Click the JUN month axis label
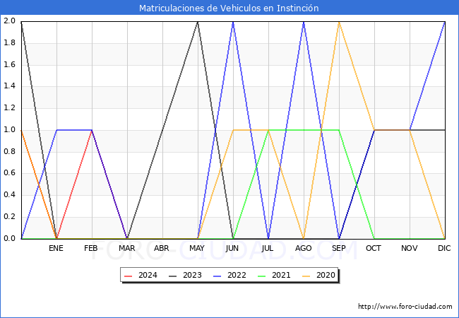The width and height of the screenshot is (459, 318). click(x=232, y=248)
